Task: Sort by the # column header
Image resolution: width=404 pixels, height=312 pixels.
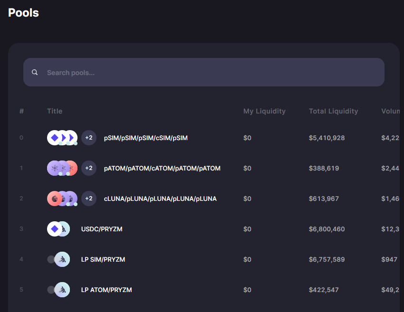Action: (x=22, y=111)
